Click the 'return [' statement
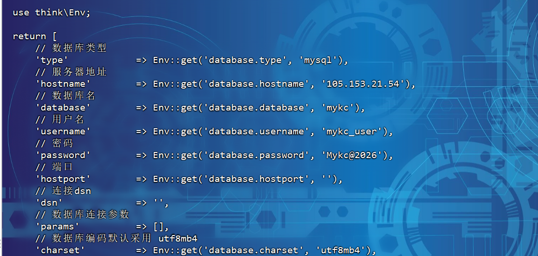538x256 pixels. tap(35, 36)
